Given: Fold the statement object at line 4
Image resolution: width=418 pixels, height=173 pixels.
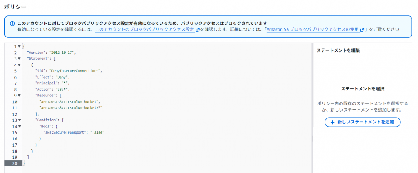Looking at the screenshot, I should (x=19, y=65).
